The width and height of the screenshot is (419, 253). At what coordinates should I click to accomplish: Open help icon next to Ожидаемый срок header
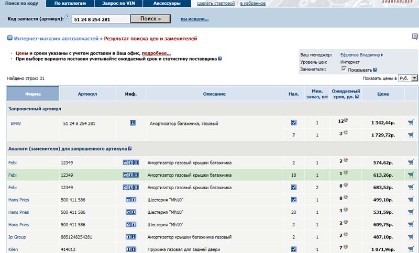point(357,97)
